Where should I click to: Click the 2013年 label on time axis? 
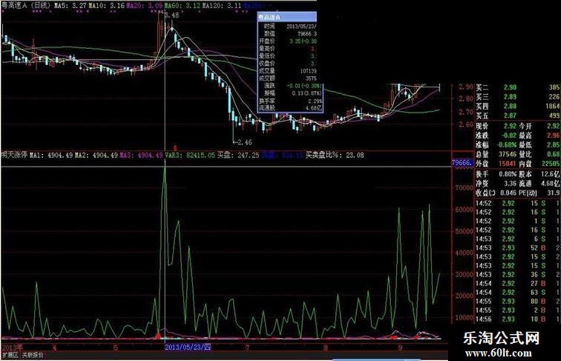(x=12, y=347)
